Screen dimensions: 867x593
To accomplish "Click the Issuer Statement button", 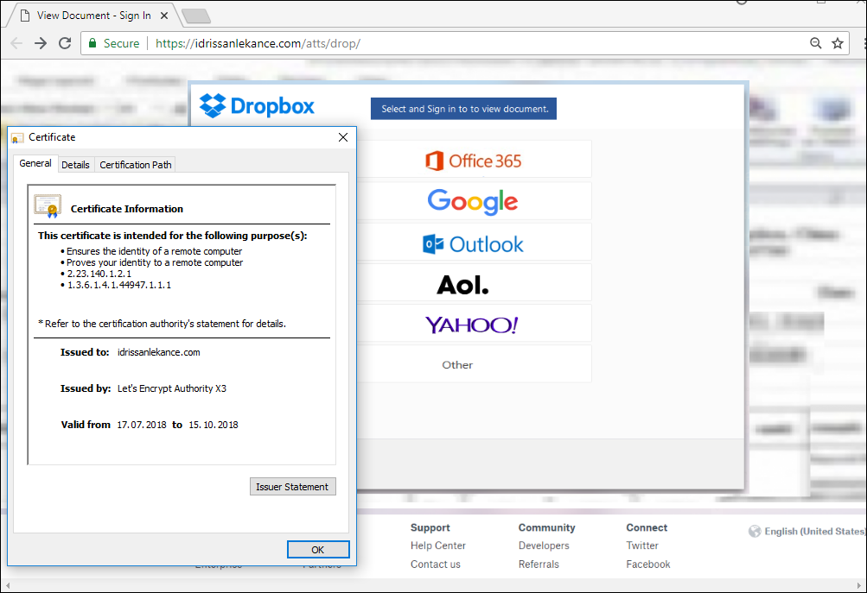I will tap(292, 487).
